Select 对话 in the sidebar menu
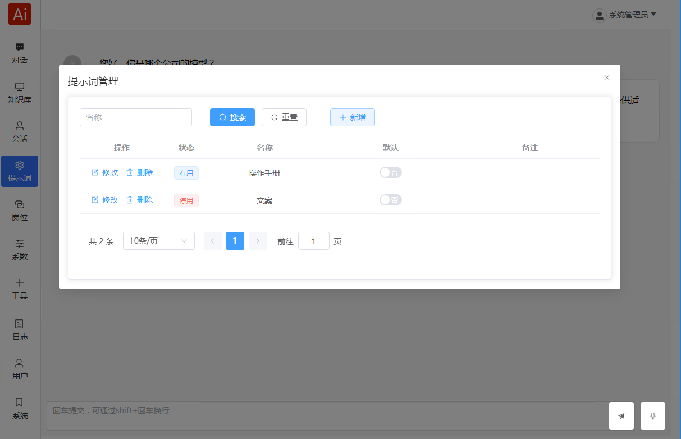Viewport: 681px width, 439px height. (20, 53)
